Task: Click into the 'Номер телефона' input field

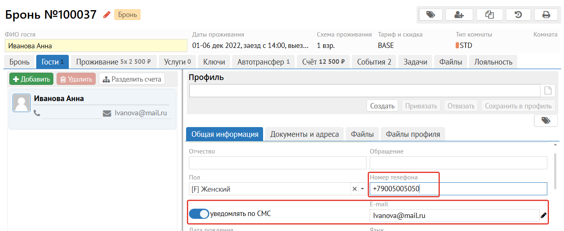Action: pyautogui.click(x=458, y=189)
